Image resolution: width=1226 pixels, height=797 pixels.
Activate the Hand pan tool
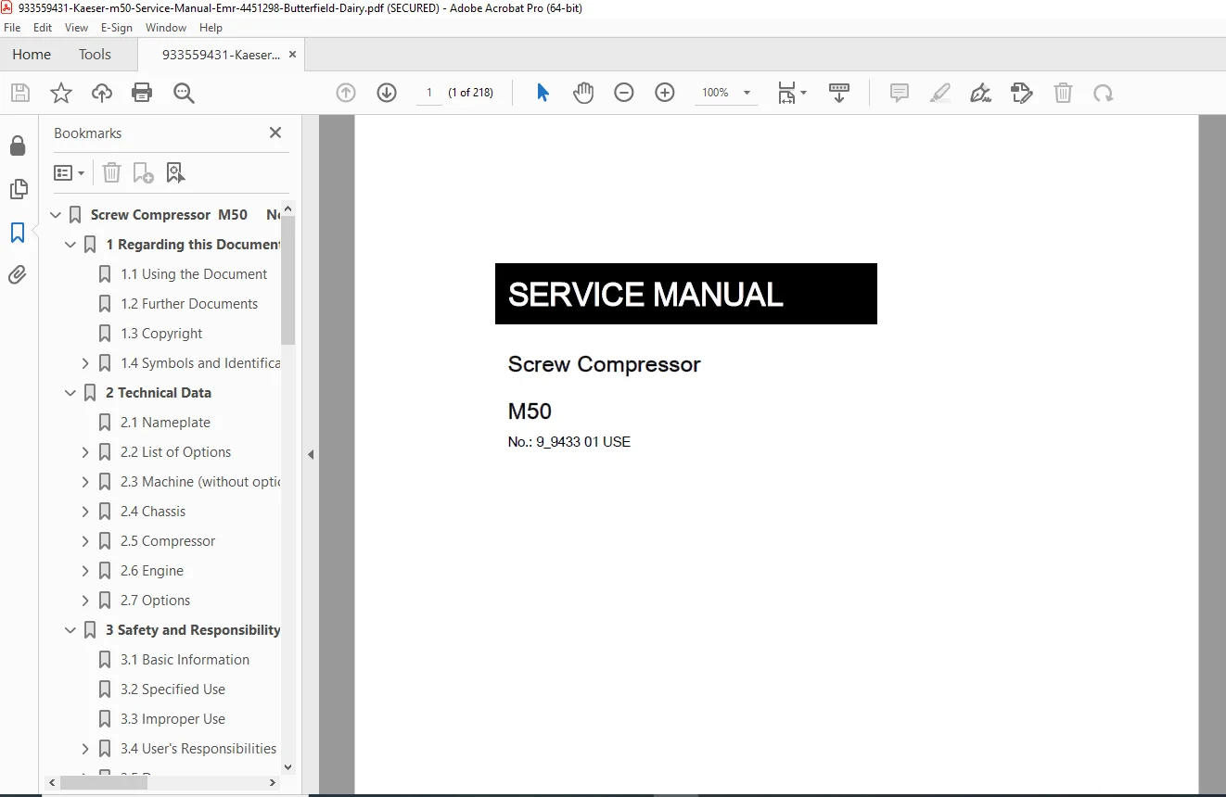(x=583, y=93)
